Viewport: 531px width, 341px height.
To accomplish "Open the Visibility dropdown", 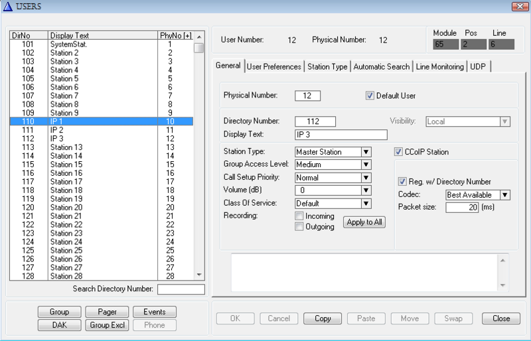I will coord(504,121).
